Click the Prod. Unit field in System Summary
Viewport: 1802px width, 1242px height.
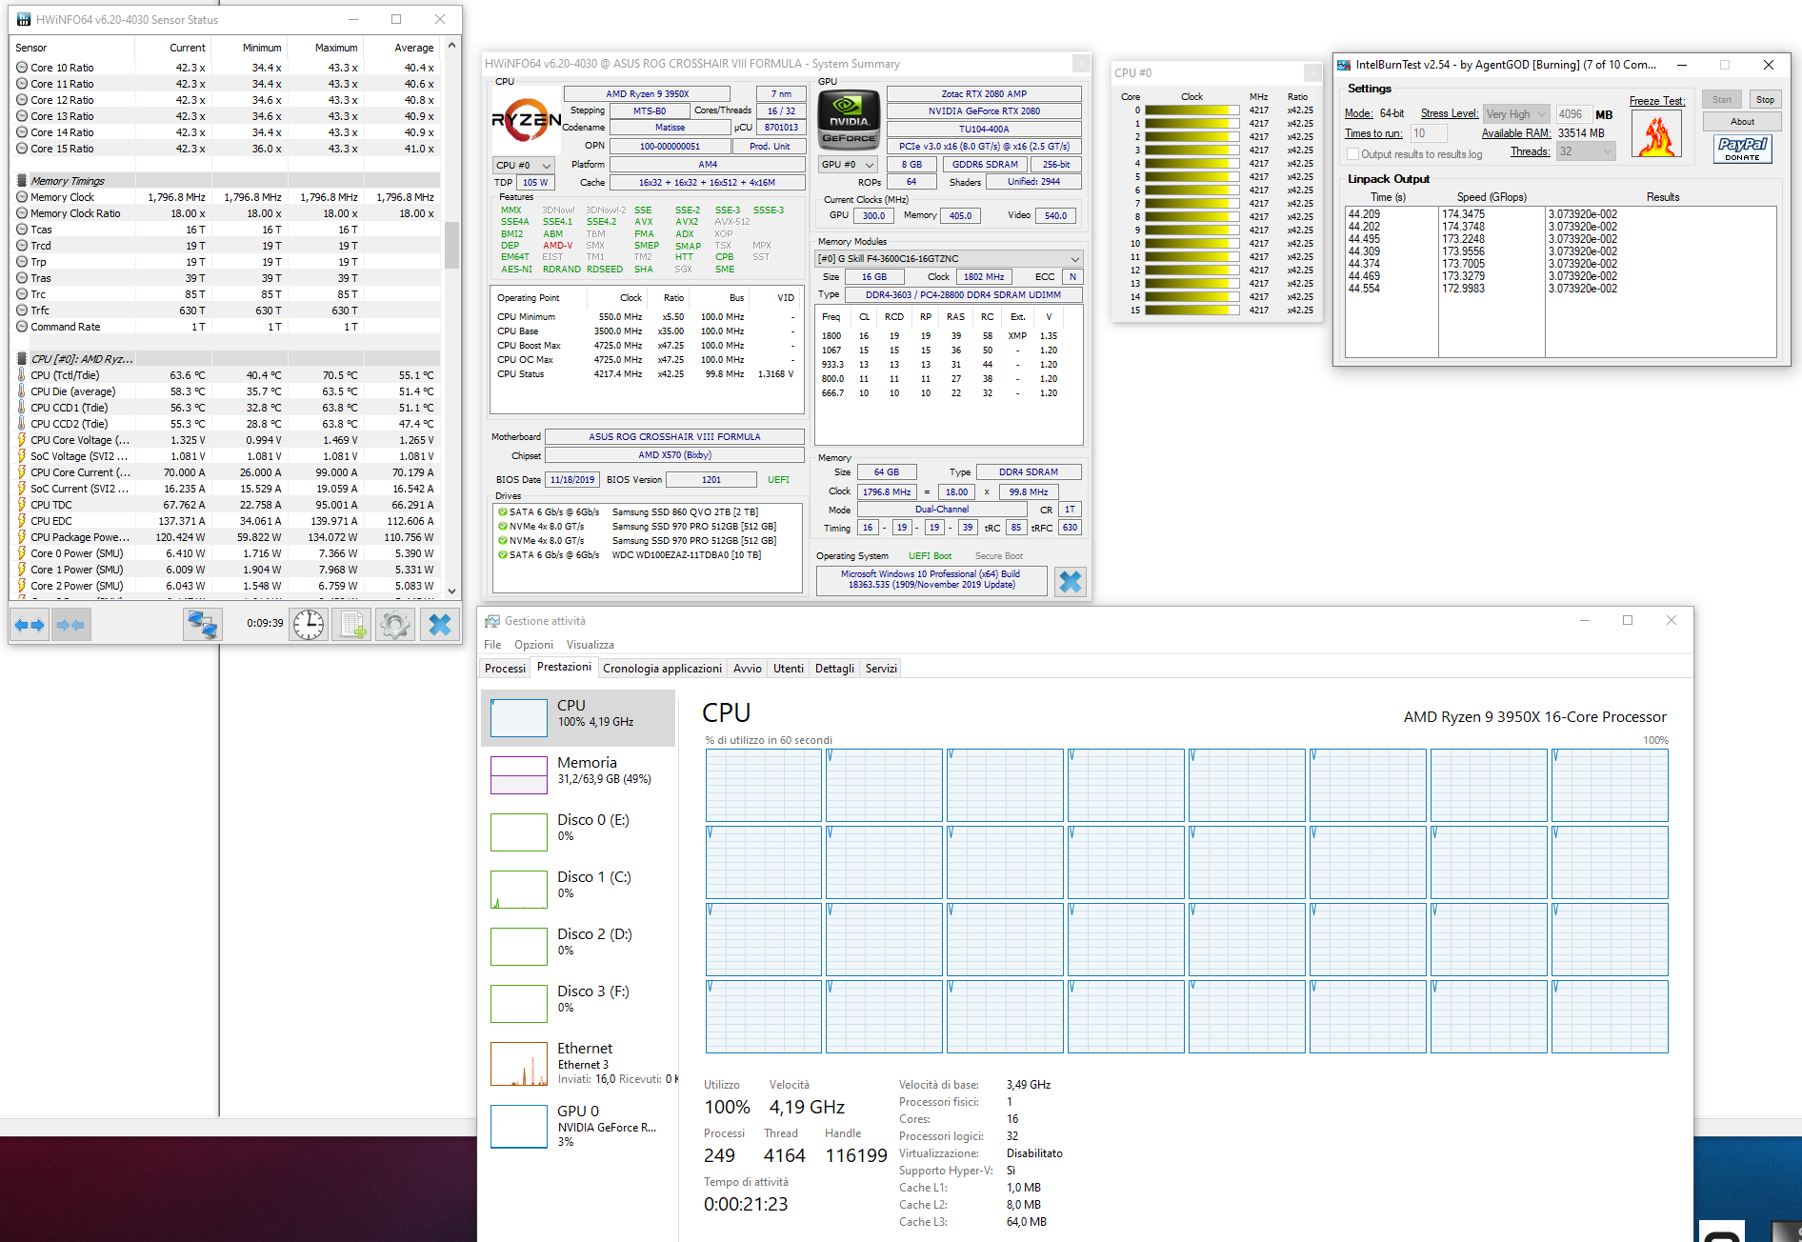tap(770, 146)
